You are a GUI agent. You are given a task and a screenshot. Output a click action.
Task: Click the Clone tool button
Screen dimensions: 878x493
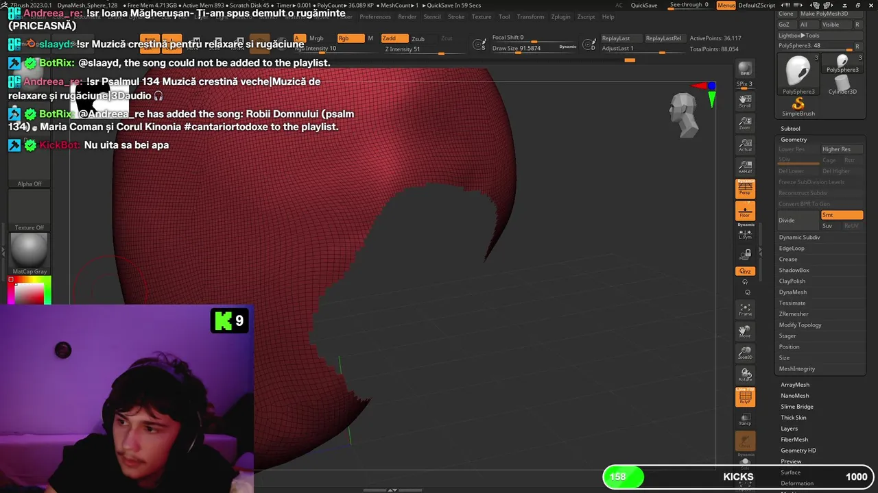786,14
